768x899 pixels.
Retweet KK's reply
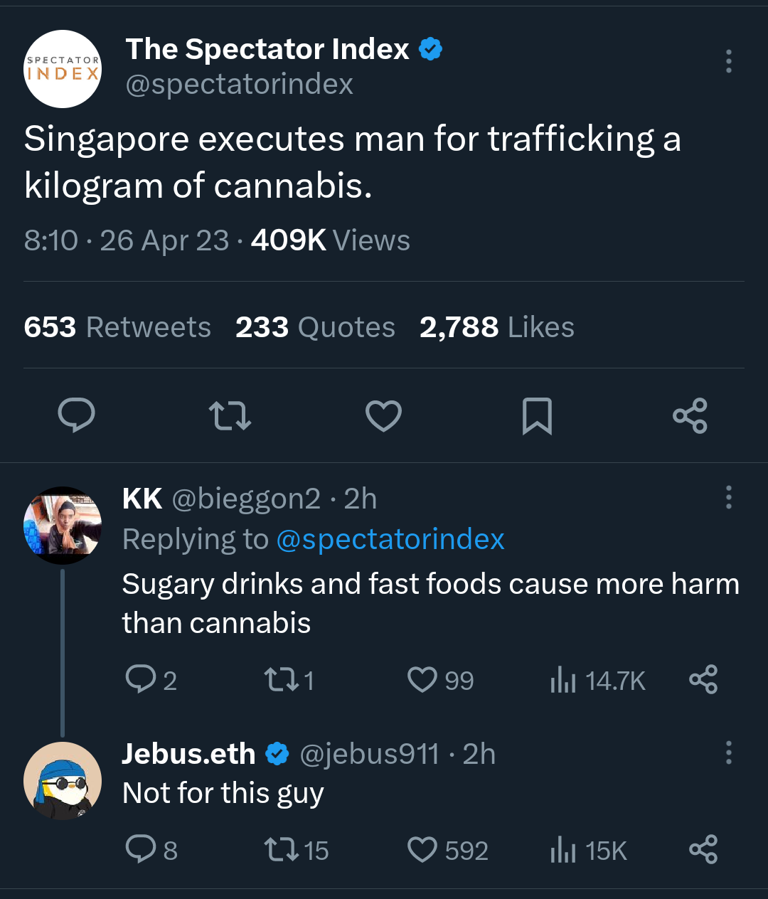pyautogui.click(x=277, y=680)
